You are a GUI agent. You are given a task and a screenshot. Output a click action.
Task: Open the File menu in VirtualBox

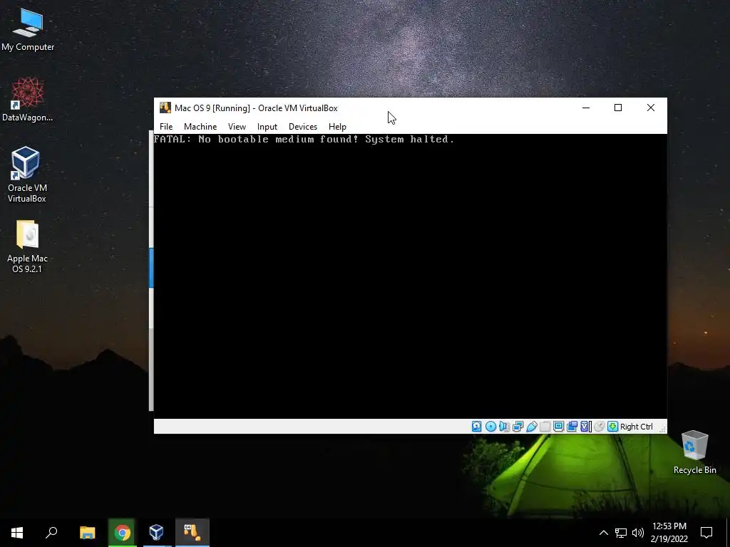click(x=165, y=127)
